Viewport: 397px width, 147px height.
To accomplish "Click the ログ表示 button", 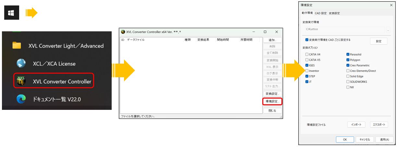I will point(272,73).
